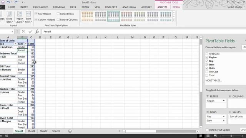Screen dimensions: 246x138
Task: Confirm the formula bar entry
Action: [30, 31]
